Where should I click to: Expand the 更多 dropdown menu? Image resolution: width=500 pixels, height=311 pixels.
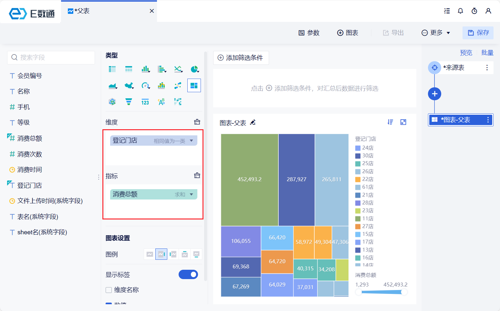pos(436,33)
